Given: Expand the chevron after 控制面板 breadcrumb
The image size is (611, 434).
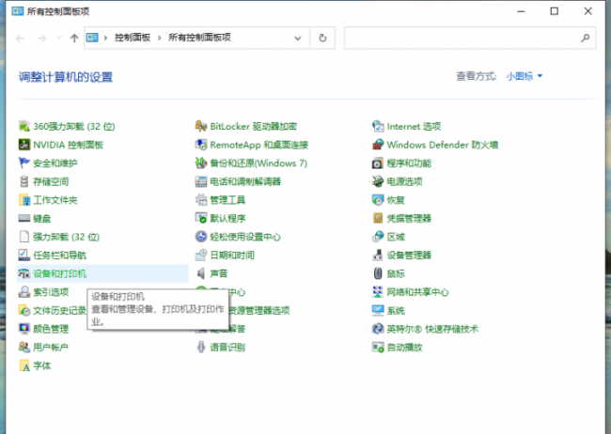Looking at the screenshot, I should click(x=159, y=38).
